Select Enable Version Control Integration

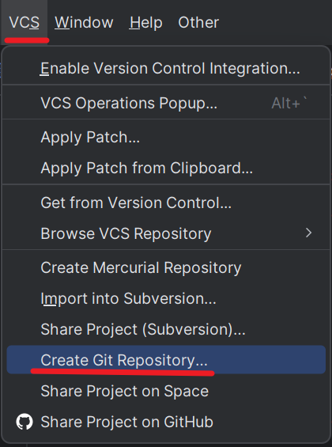[x=166, y=68]
